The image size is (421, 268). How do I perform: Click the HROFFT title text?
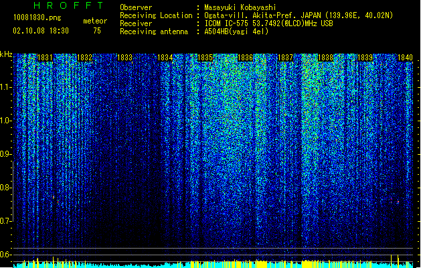tap(69, 5)
